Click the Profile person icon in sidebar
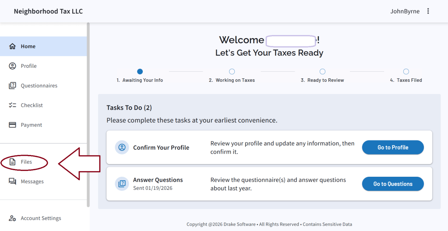448x231 pixels. [12, 66]
